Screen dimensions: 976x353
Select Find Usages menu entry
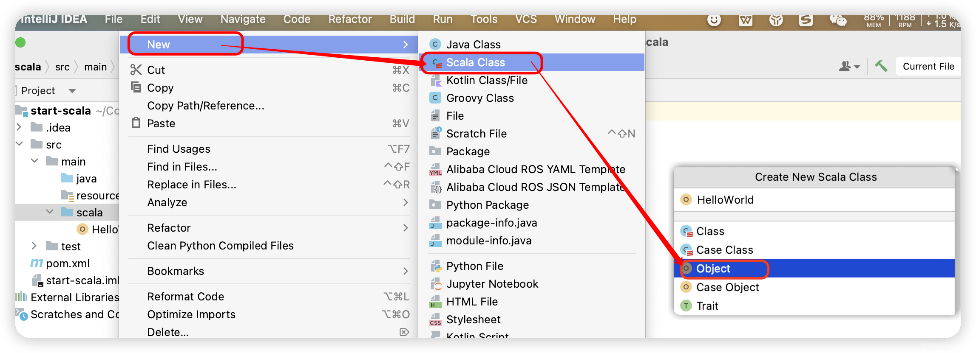tap(270, 149)
